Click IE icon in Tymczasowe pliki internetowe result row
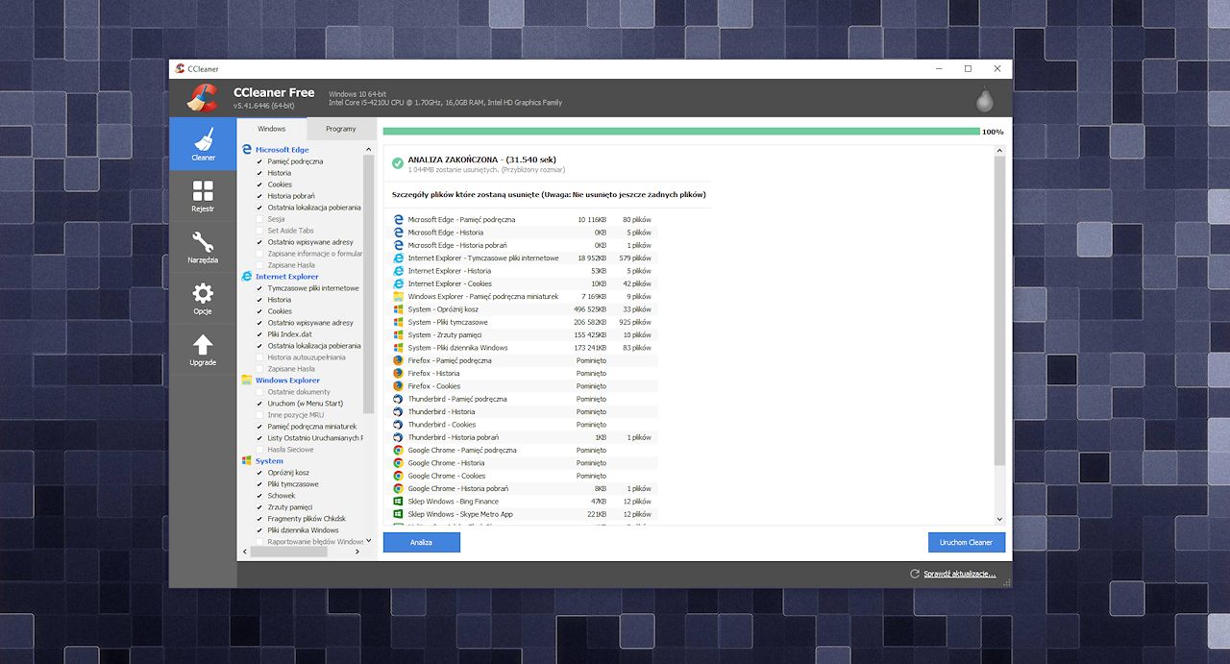Image resolution: width=1230 pixels, height=664 pixels. click(399, 258)
